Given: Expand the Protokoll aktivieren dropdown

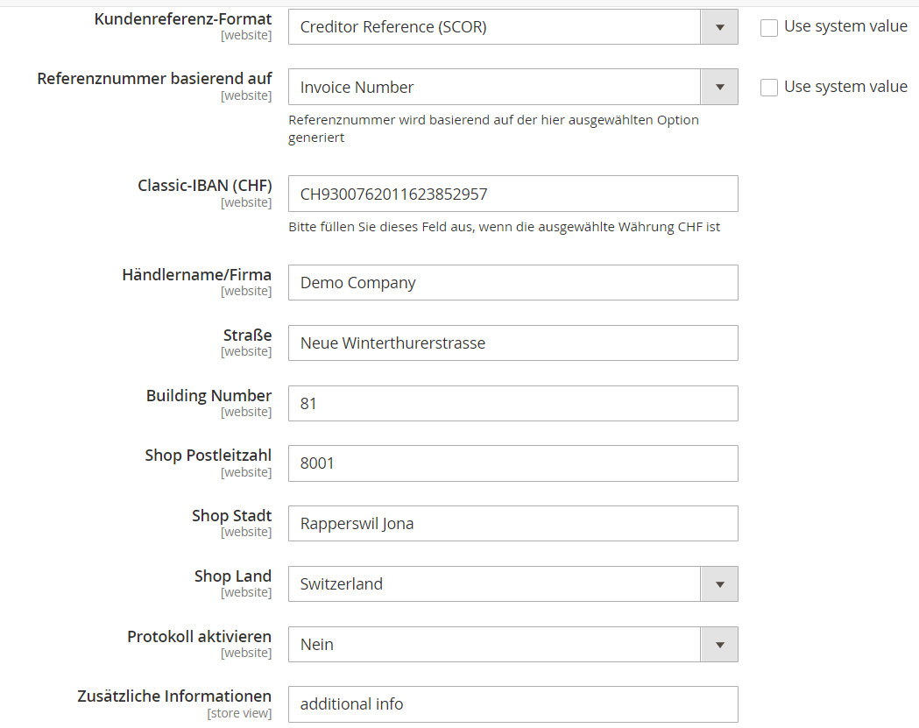Looking at the screenshot, I should point(718,644).
